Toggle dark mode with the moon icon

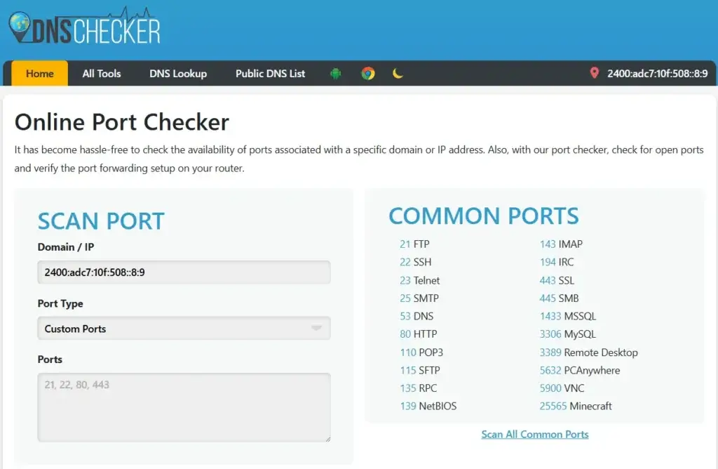click(398, 73)
